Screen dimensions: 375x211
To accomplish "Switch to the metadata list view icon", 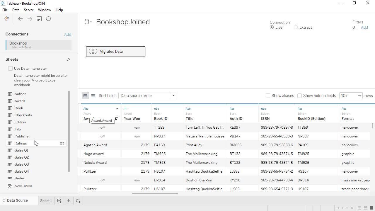I will click(x=93, y=96).
